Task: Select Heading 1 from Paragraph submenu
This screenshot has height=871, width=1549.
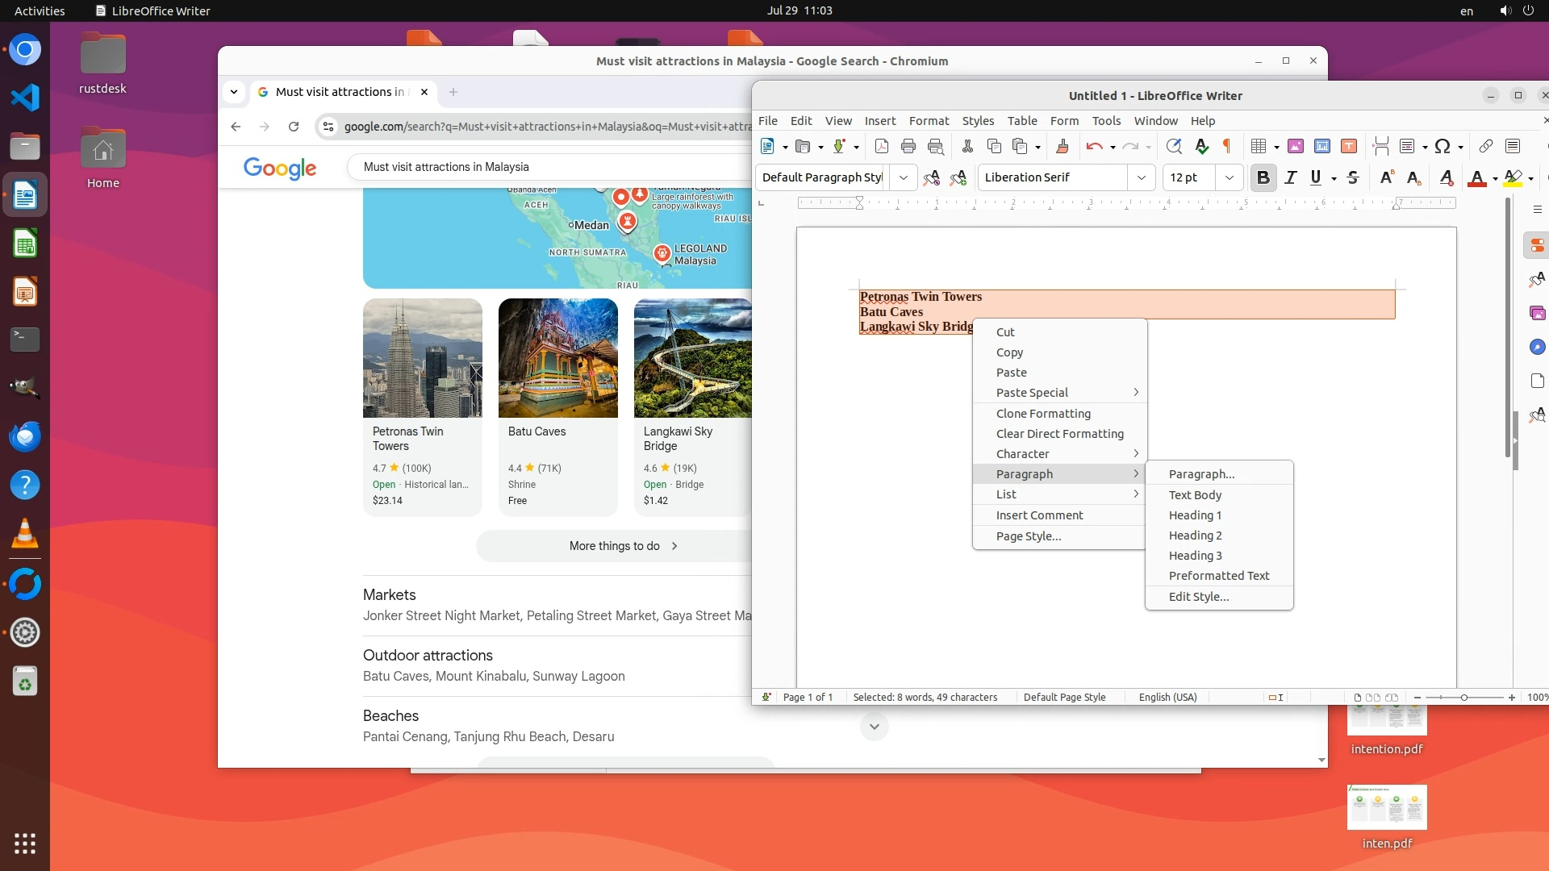Action: tap(1195, 515)
